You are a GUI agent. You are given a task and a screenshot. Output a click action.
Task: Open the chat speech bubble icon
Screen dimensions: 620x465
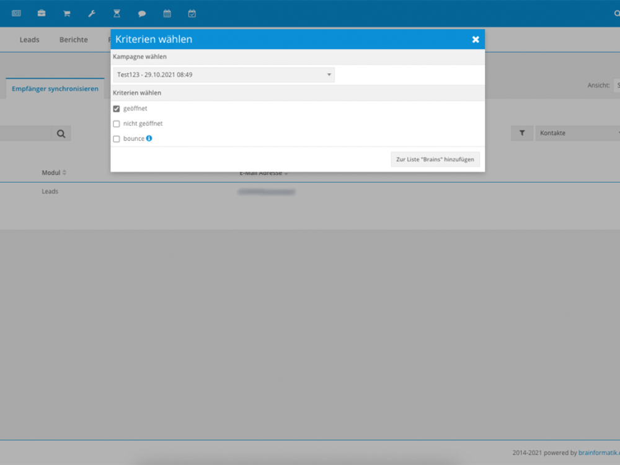coord(142,13)
